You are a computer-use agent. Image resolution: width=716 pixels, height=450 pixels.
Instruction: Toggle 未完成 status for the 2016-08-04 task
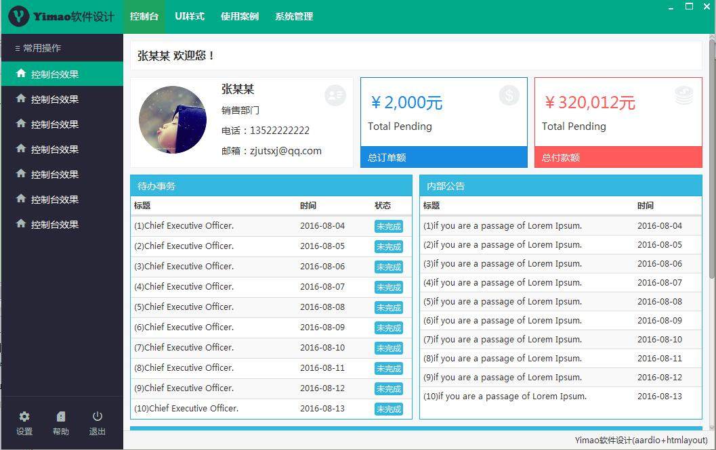tap(388, 227)
